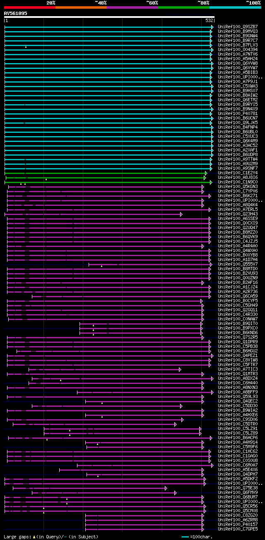Click UniRef100_A3AC52 entry
265x540 pixels.
pos(237,145)
